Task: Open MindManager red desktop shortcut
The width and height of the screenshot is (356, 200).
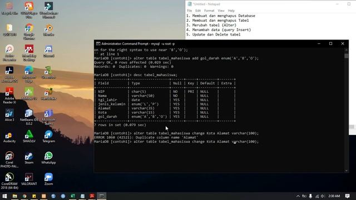Action: point(29,53)
